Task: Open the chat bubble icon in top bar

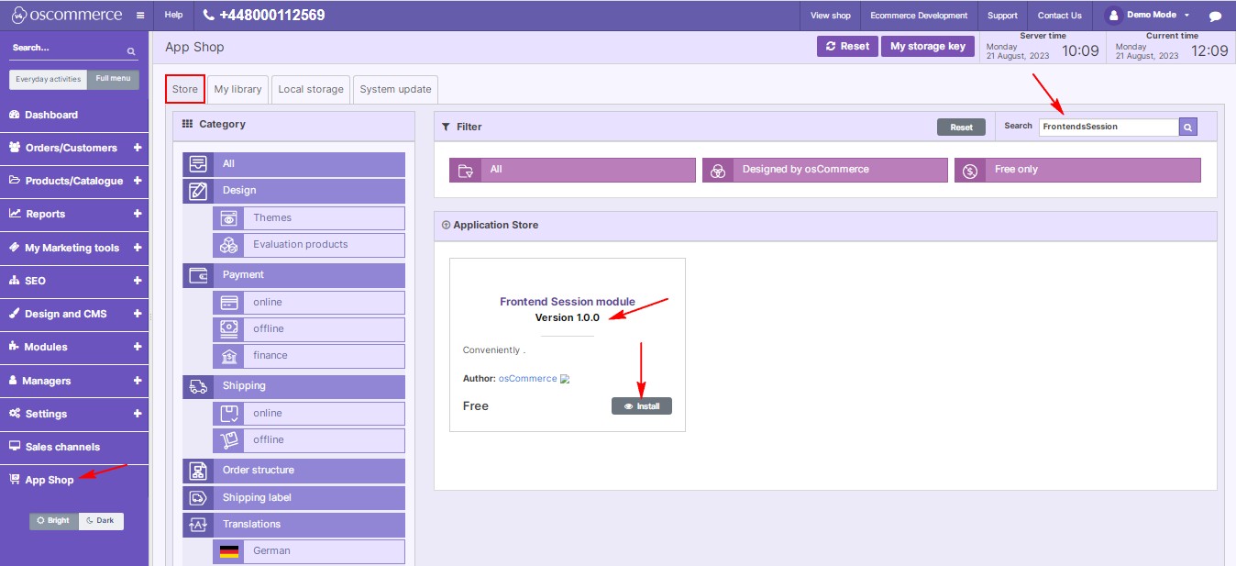Action: [1215, 16]
